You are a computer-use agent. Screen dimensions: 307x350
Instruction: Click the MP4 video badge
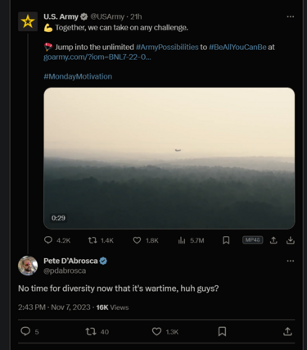(252, 240)
